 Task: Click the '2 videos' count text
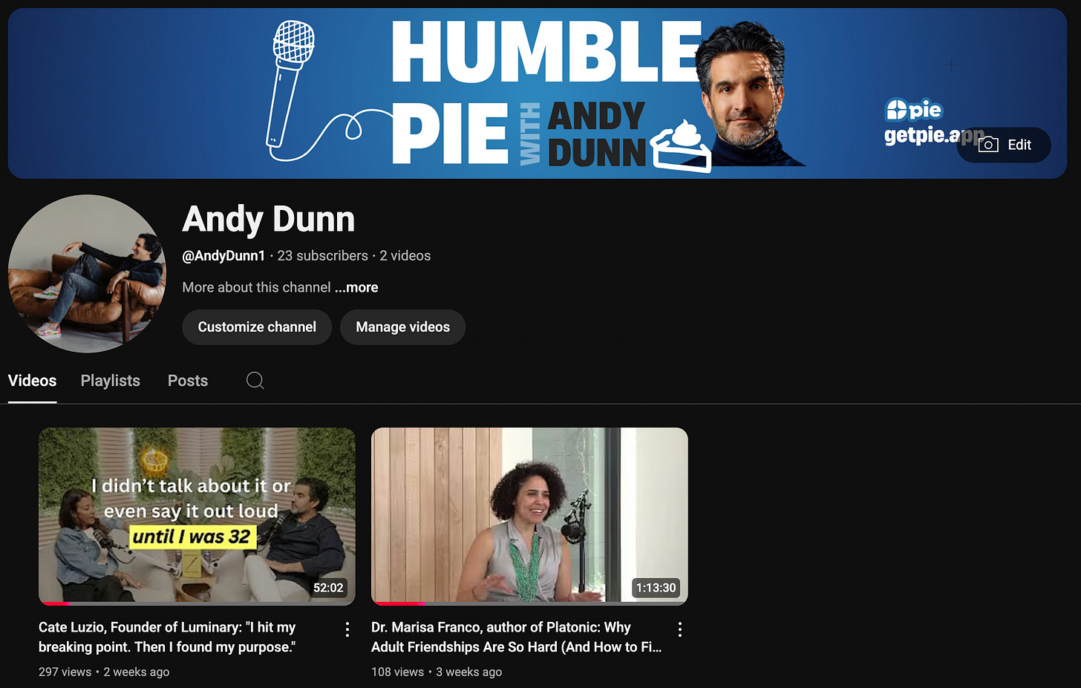[x=405, y=256]
